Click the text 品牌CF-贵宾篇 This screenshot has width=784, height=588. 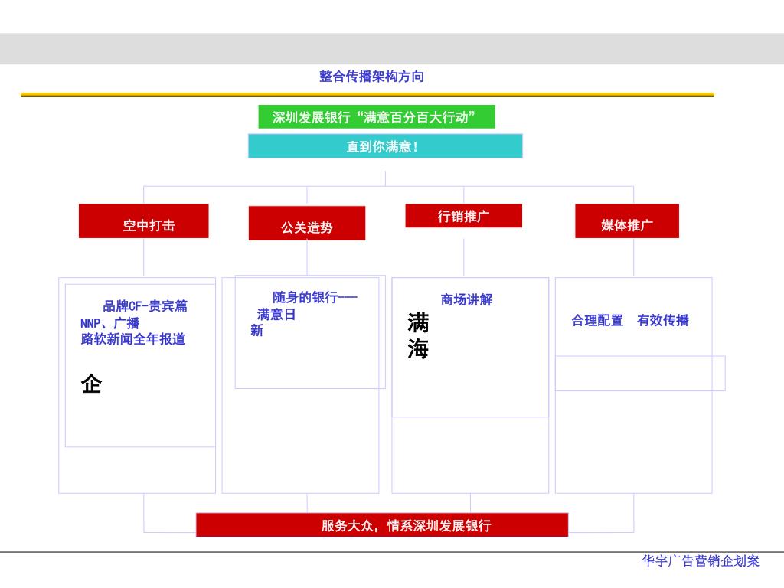(145, 305)
